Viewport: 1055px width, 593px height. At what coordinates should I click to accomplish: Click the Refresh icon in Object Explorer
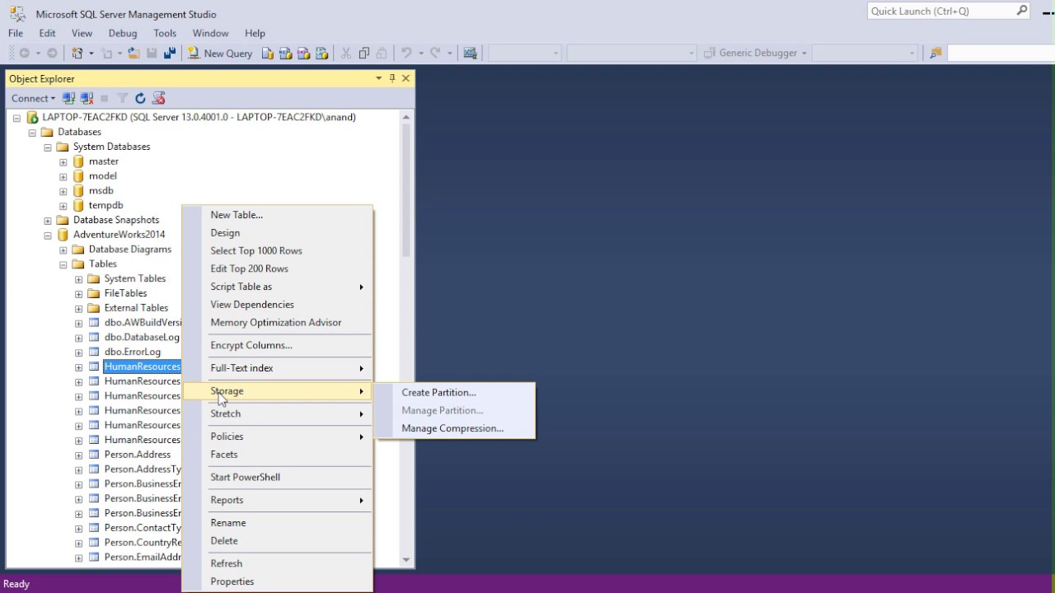point(140,98)
